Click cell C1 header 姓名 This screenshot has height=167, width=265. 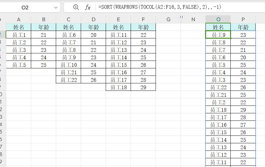click(x=69, y=27)
